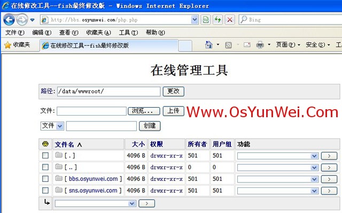The height and width of the screenshot is (213, 342).
Task: Click the Stop loading red X icon
Action: (230, 20)
